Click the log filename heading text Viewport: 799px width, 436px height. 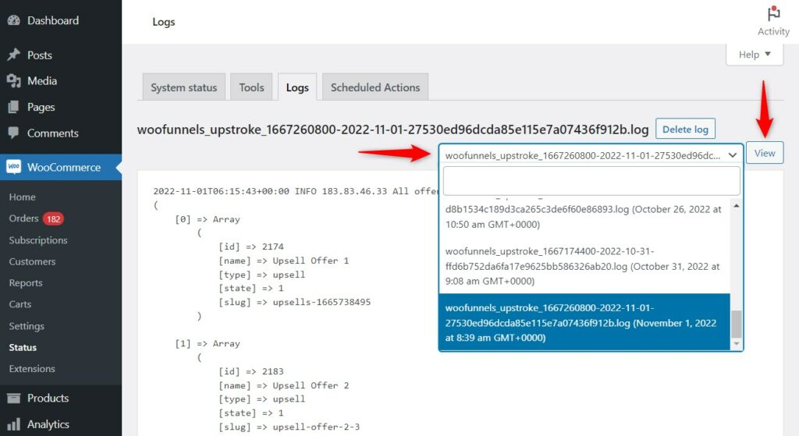[392, 129]
